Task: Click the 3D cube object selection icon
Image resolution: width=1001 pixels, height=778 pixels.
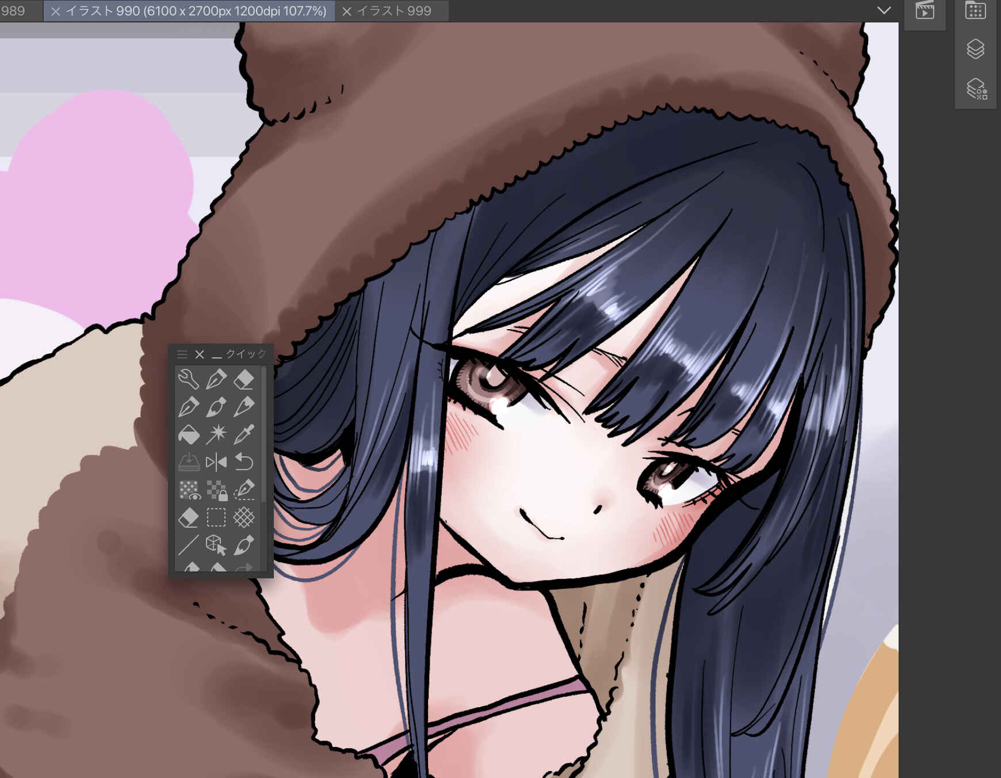Action: point(216,545)
